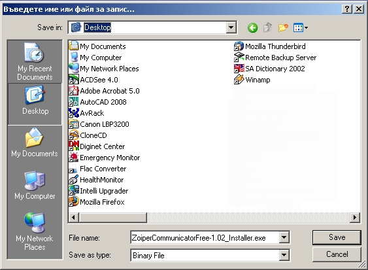The height and width of the screenshot is (270, 368).
Task: Select My Documents icon in file list
Action: pyautogui.click(x=74, y=46)
